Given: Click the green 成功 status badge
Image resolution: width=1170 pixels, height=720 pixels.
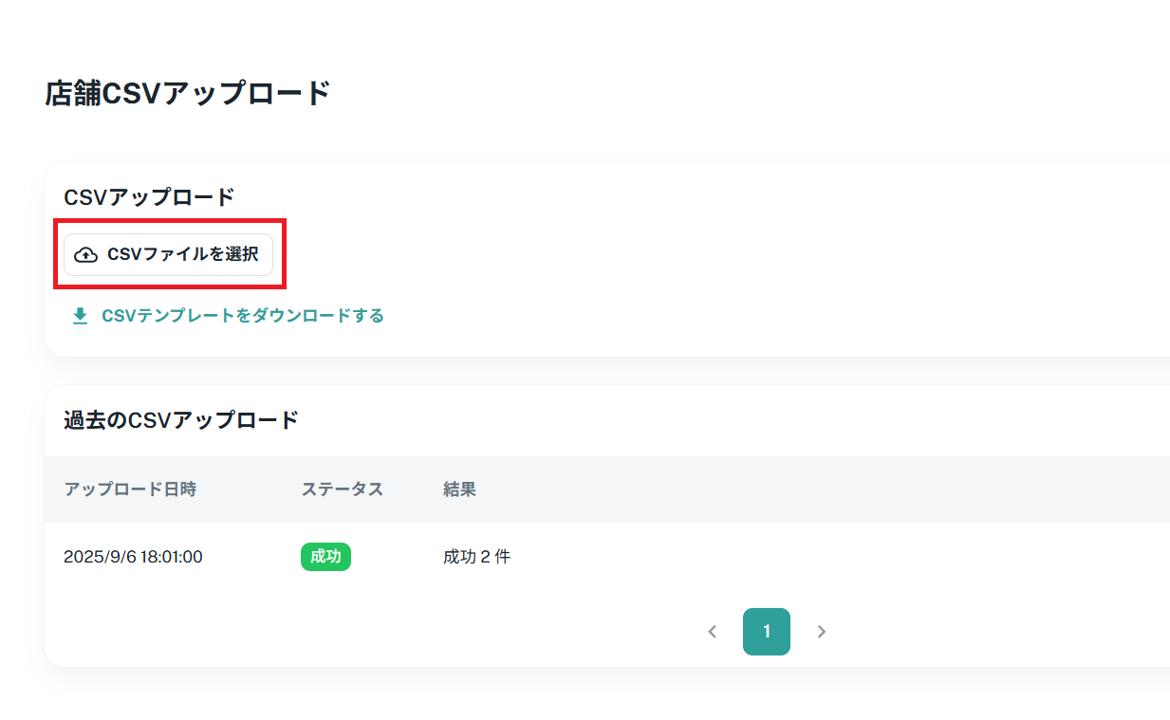Looking at the screenshot, I should tap(325, 557).
